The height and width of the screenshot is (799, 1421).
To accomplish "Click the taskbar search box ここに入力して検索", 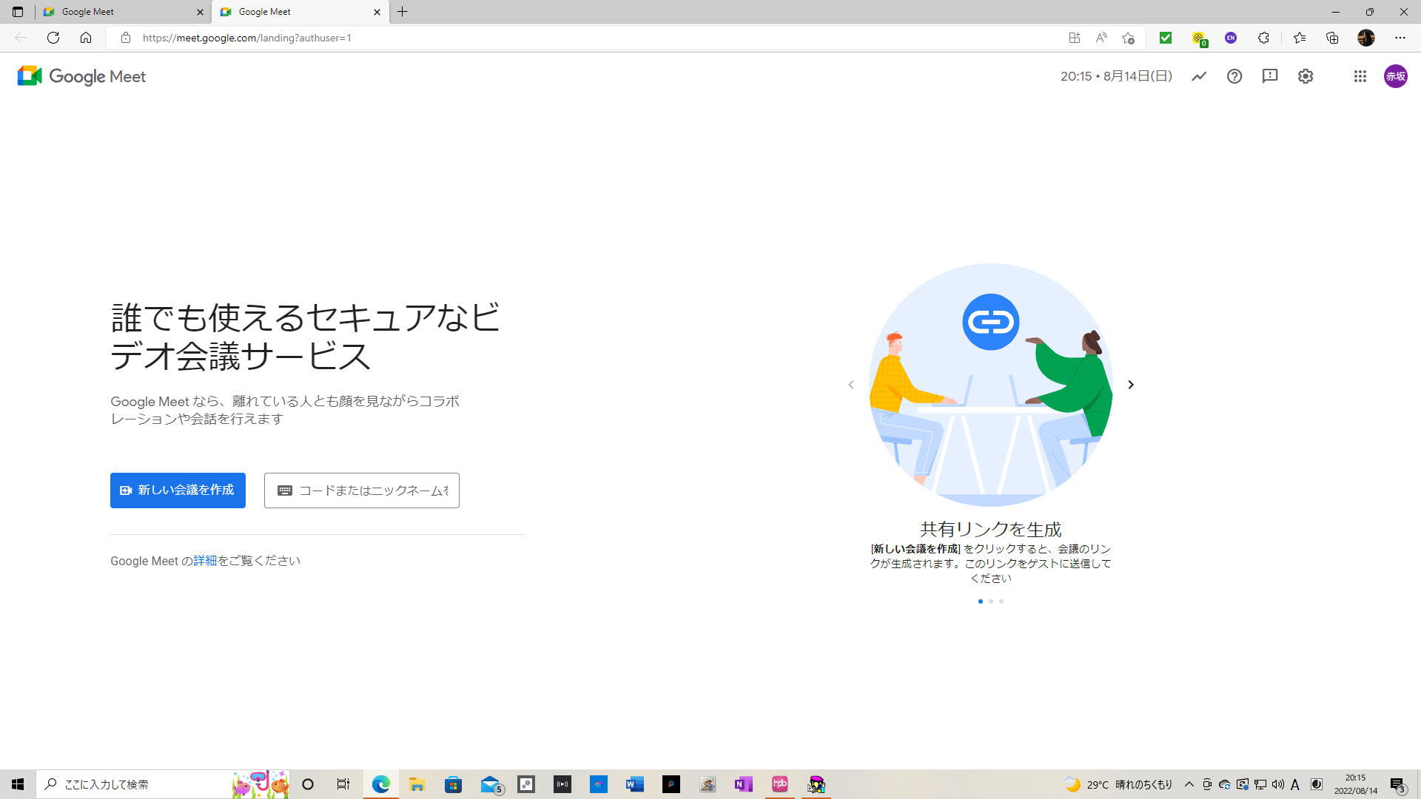I will (163, 784).
